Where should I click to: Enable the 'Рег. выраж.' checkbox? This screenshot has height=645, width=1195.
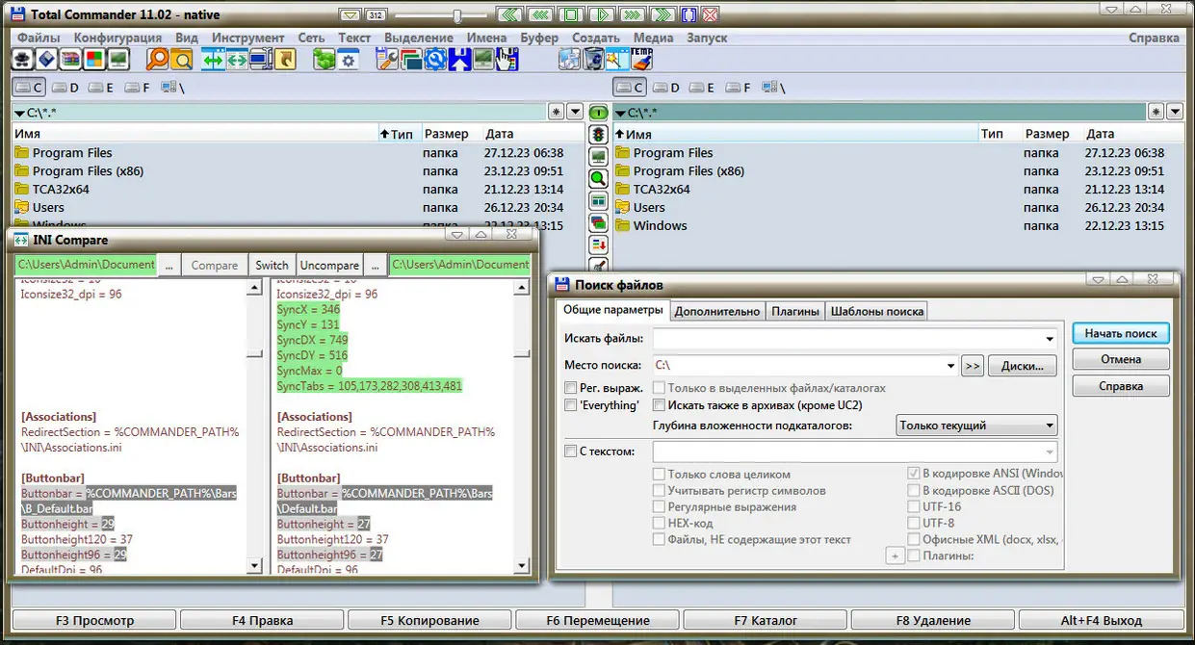coord(571,388)
